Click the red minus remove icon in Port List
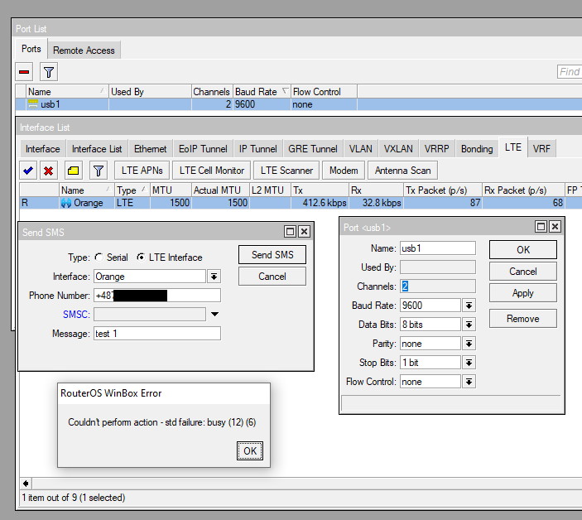Image resolution: width=582 pixels, height=520 pixels. (x=24, y=72)
